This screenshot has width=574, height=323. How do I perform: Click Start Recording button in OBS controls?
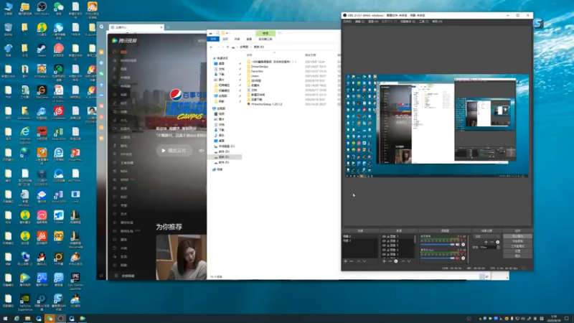(517, 241)
